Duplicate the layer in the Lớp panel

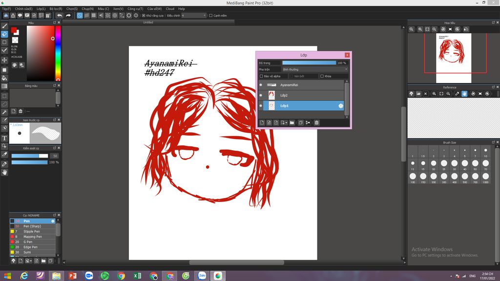point(301,122)
